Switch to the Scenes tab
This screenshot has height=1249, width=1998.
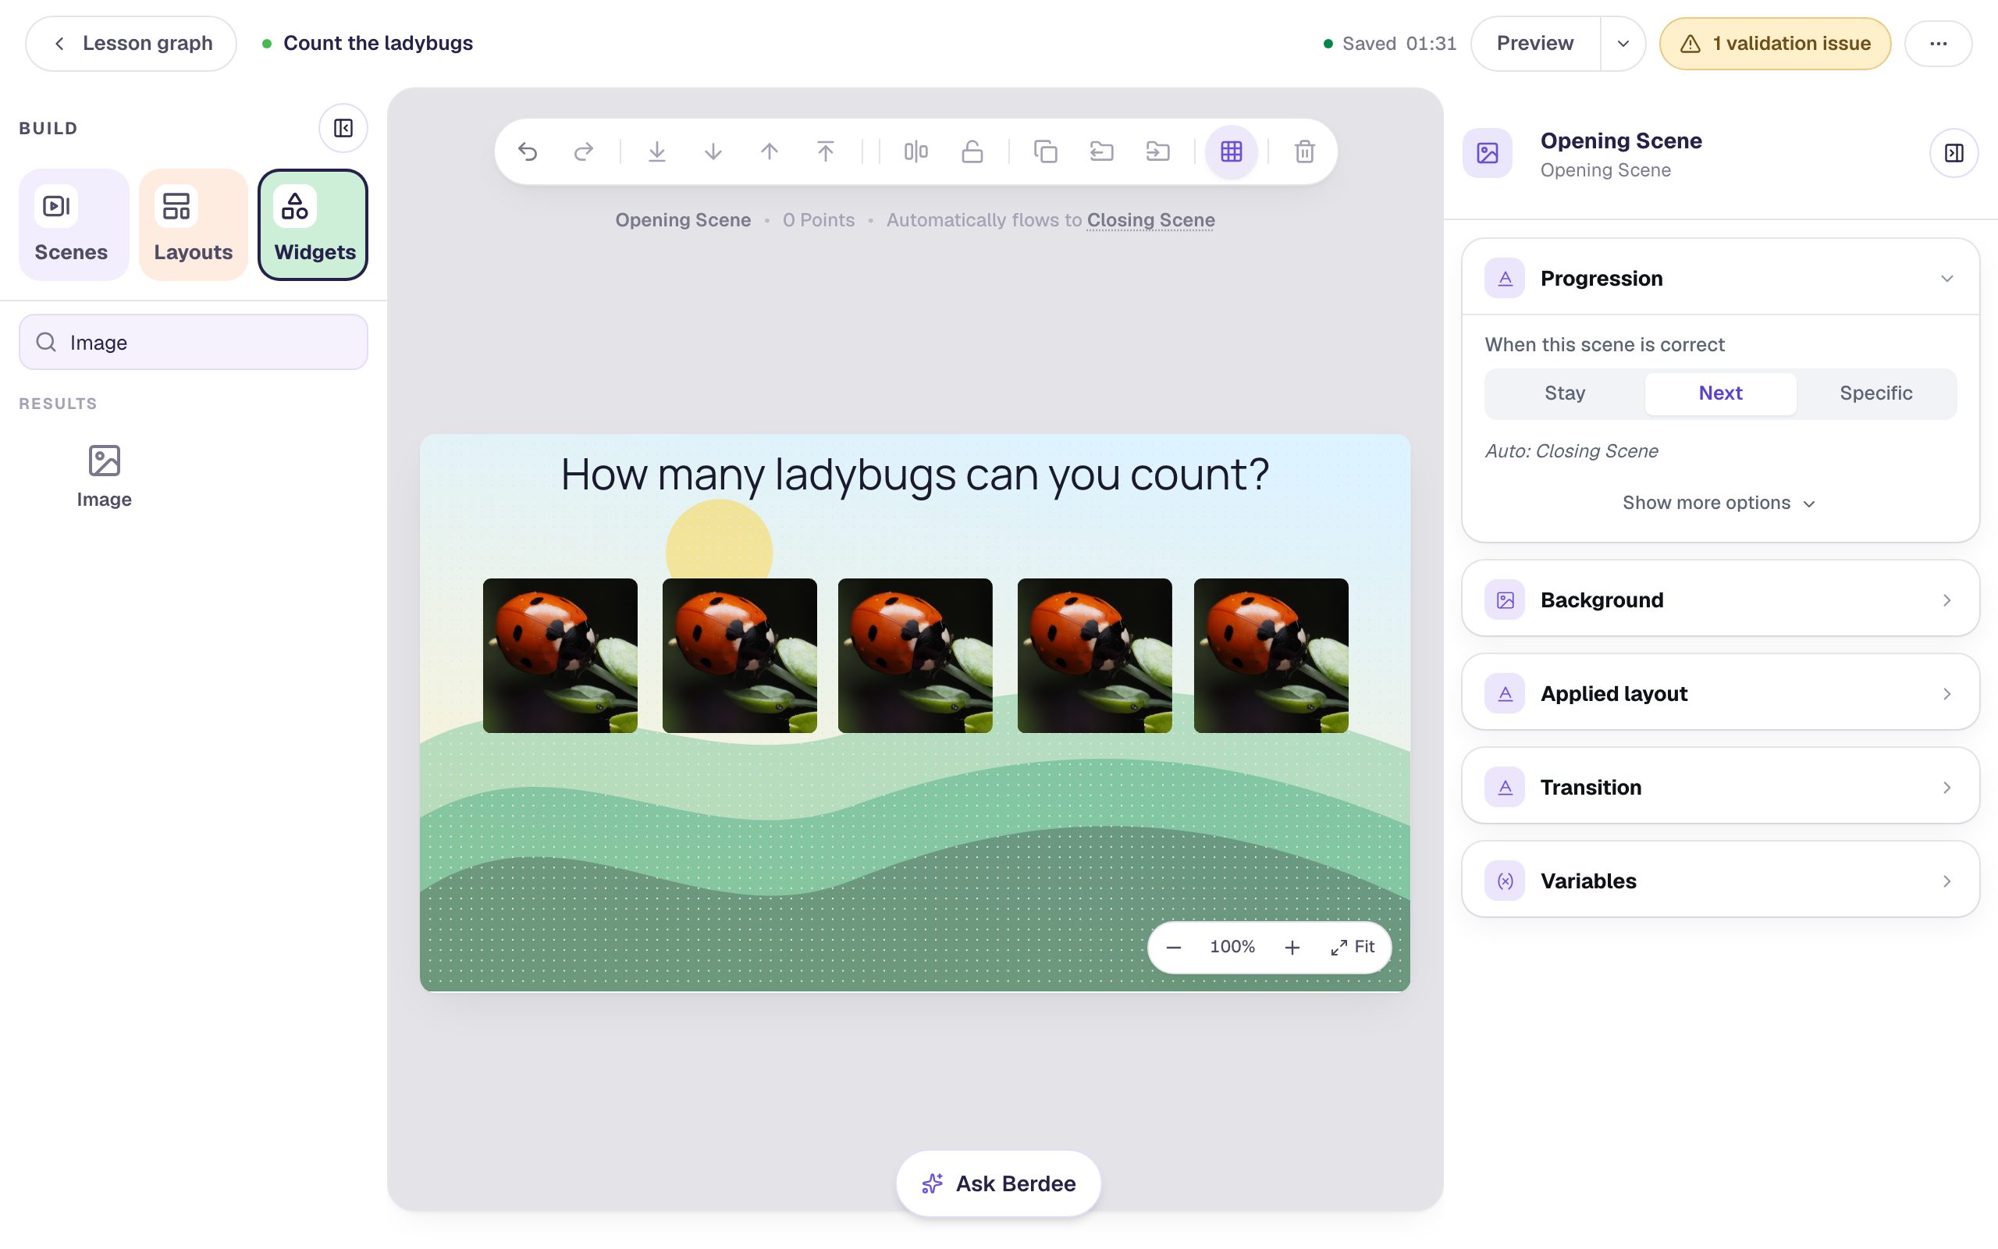(x=73, y=225)
